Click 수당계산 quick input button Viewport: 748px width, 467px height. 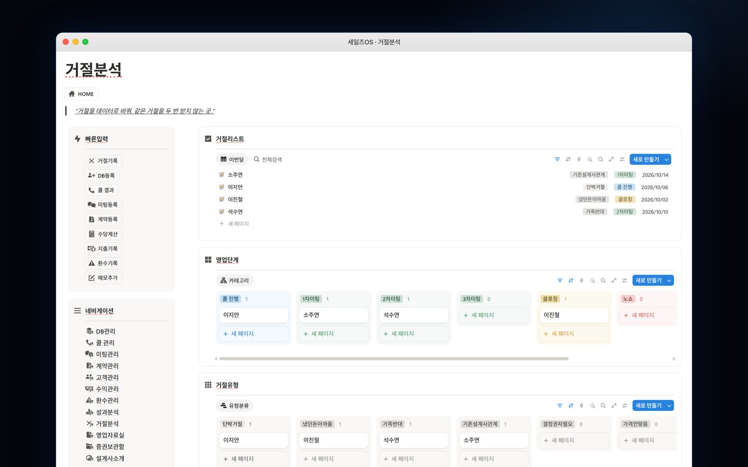tap(103, 234)
